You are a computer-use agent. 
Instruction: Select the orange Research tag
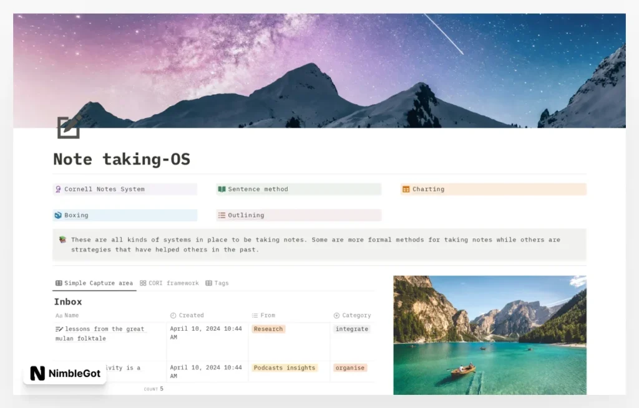268,329
